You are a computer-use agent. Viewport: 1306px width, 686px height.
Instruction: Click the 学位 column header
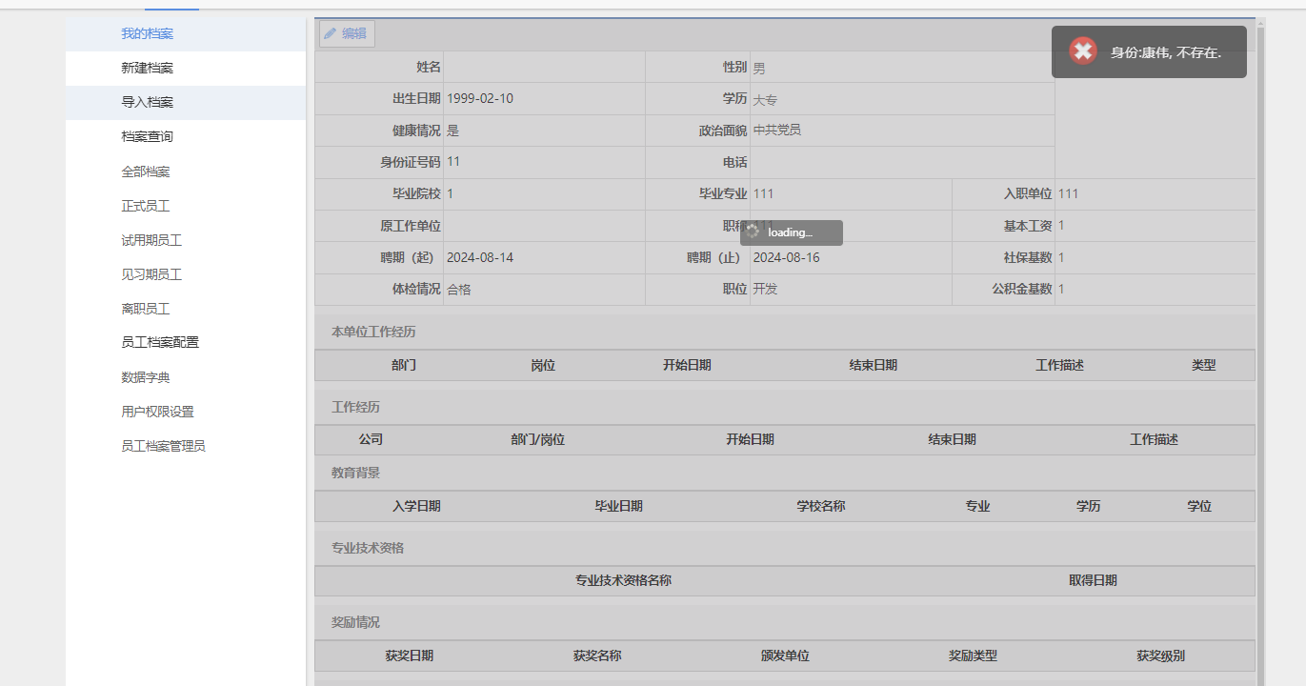tap(1199, 506)
